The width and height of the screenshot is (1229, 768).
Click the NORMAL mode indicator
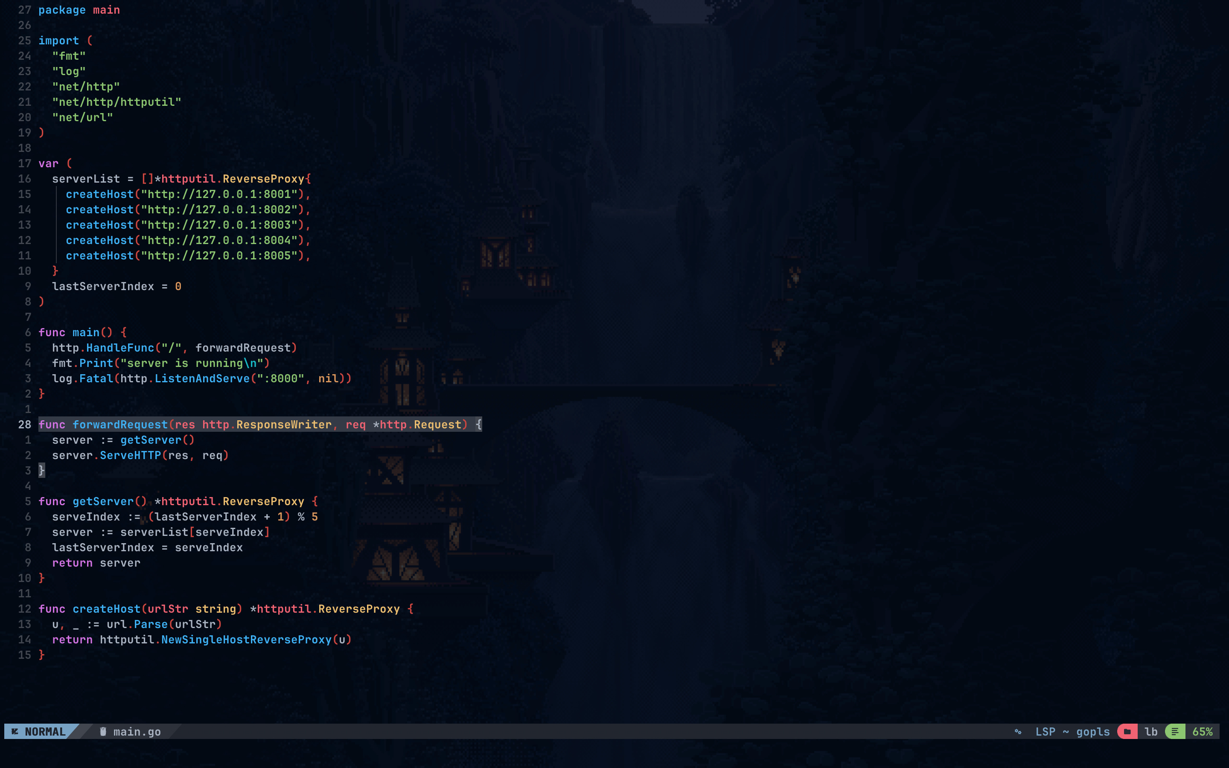point(45,731)
